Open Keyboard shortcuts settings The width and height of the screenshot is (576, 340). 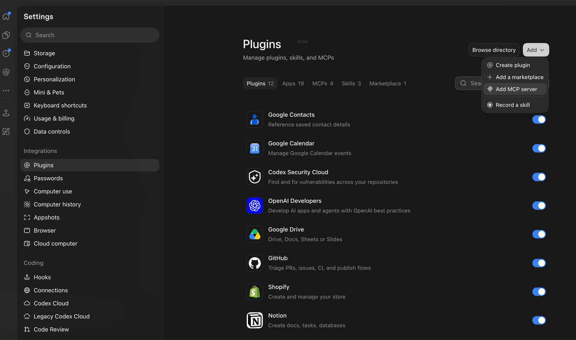[x=90, y=105]
